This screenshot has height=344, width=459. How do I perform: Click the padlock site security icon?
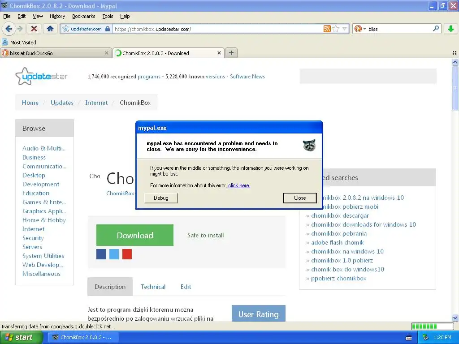click(x=108, y=29)
